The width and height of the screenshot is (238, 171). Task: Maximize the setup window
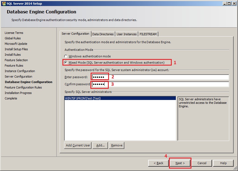(229, 4)
